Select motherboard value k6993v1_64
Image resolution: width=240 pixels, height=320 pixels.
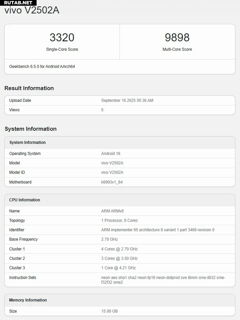coord(112,182)
